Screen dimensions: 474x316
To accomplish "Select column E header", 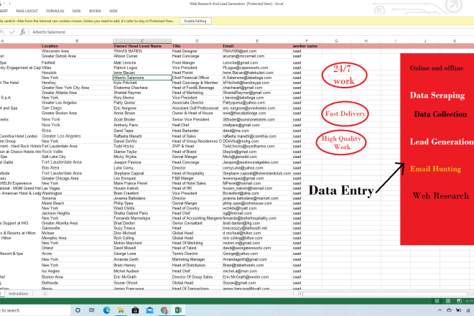I will 257,41.
